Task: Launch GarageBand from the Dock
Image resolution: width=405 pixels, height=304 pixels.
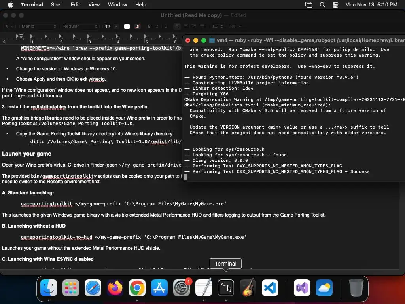Action: coord(248,287)
